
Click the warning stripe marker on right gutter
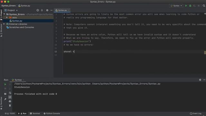click(x=205, y=53)
